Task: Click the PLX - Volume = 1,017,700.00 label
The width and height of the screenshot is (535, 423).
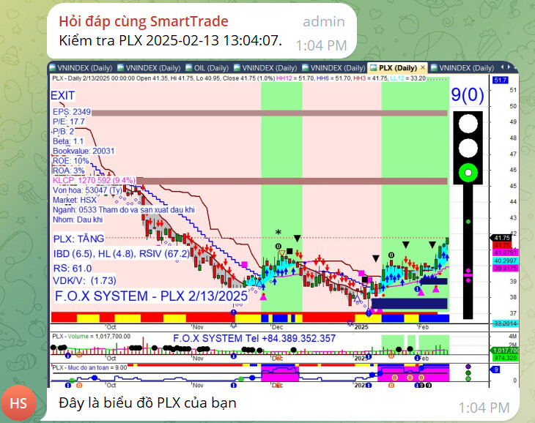Action: [x=91, y=337]
